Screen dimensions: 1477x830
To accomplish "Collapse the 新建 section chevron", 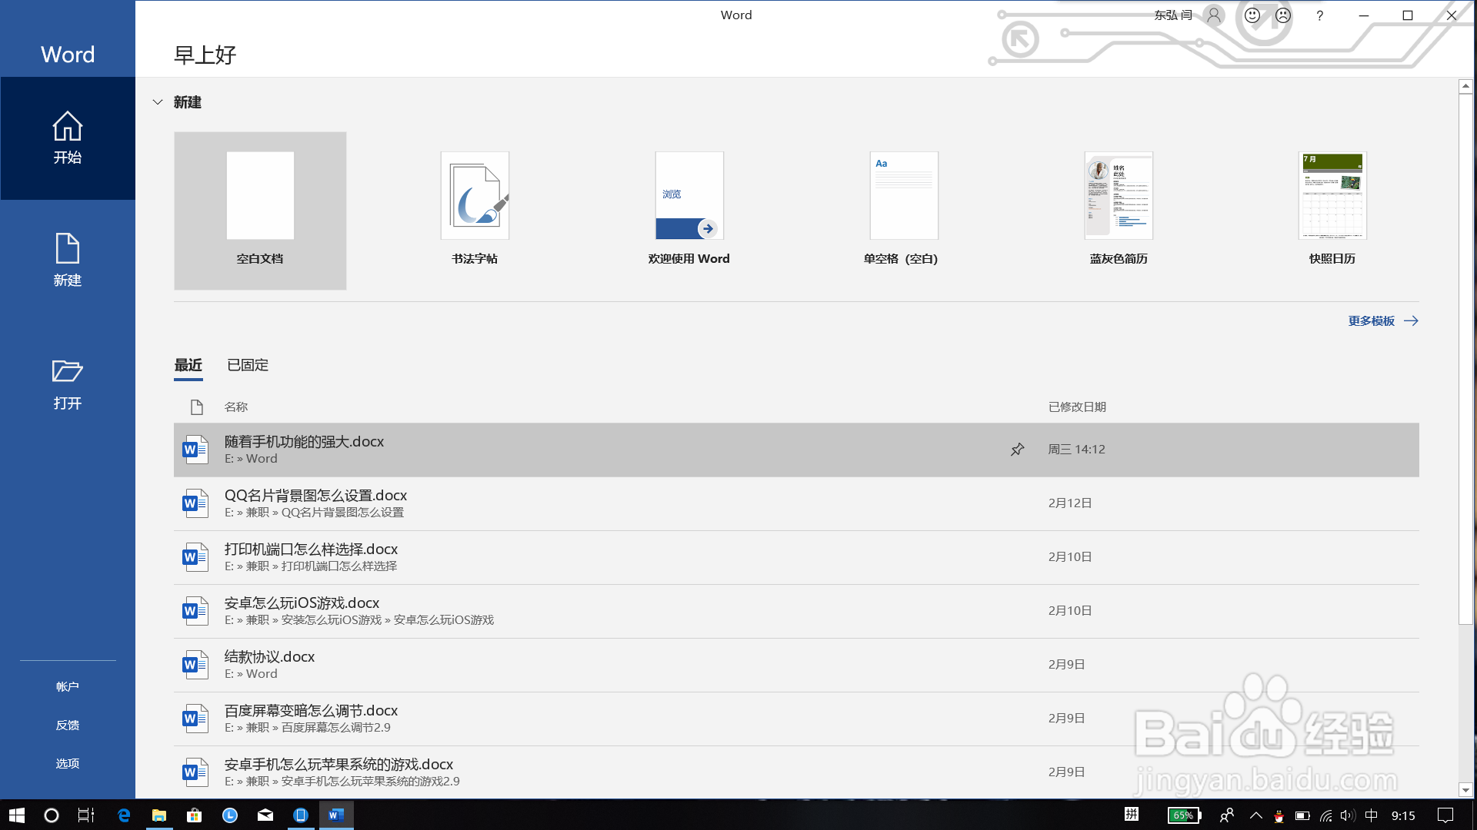I will (x=158, y=102).
